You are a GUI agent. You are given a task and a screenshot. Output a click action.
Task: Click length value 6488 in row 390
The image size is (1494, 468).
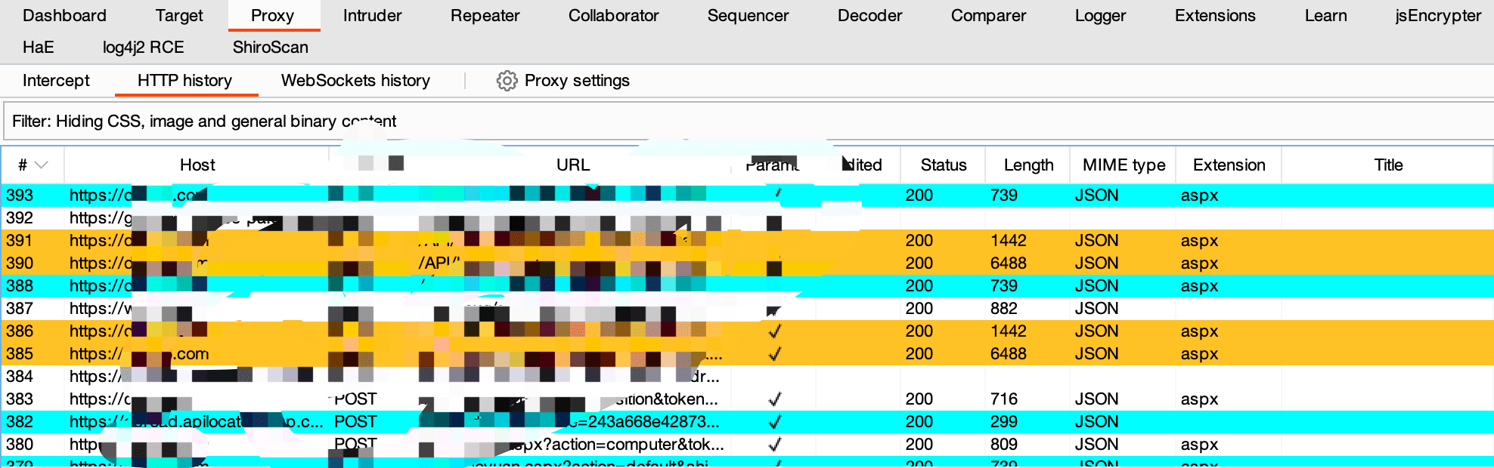(1009, 263)
